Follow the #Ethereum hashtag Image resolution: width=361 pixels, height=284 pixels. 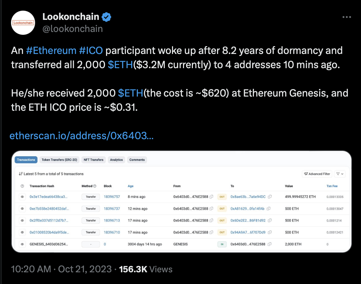click(x=51, y=50)
